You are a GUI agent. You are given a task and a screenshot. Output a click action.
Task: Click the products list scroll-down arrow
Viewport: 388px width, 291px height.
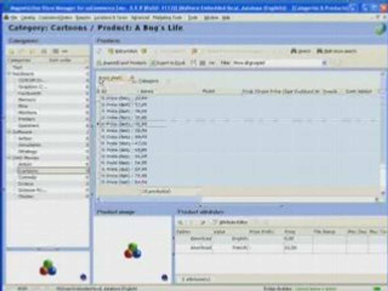tap(383, 192)
